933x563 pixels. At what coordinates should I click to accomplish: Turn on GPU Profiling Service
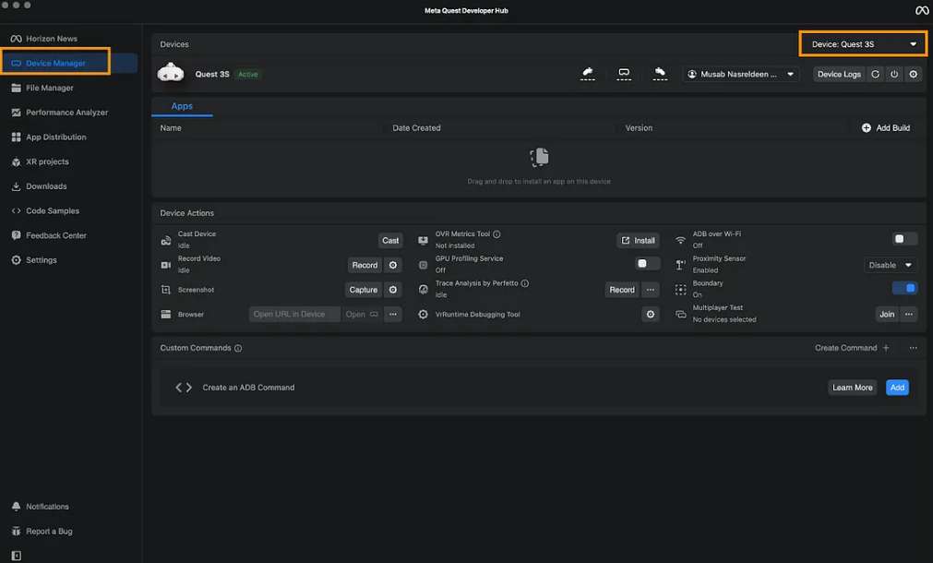coord(648,264)
